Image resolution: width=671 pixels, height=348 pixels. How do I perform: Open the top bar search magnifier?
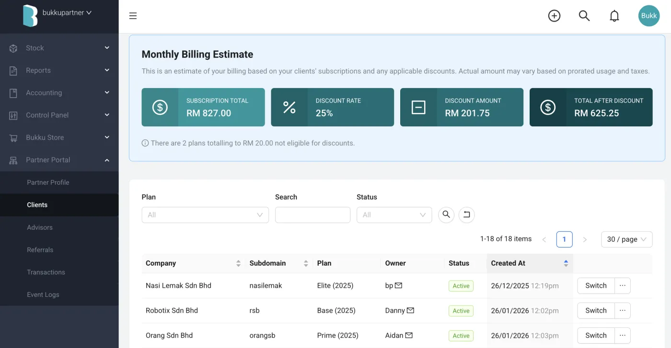click(584, 16)
